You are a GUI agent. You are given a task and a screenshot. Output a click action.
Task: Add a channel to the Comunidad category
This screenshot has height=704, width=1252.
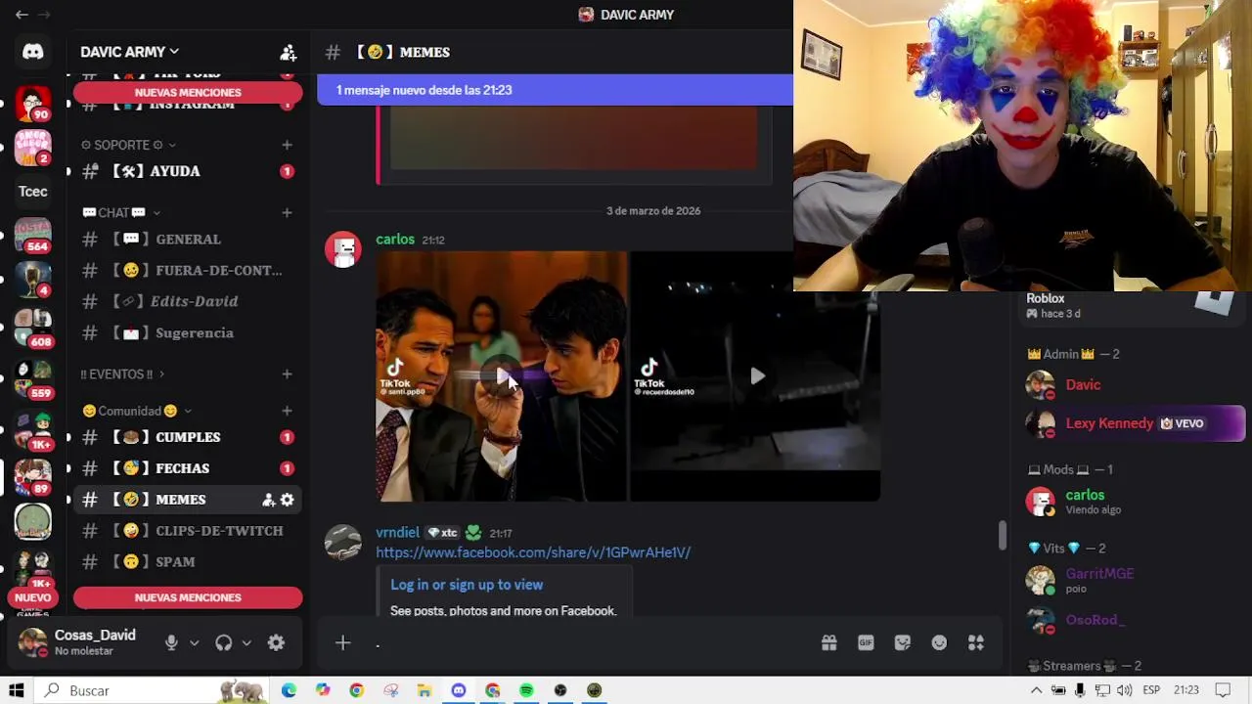(x=287, y=411)
